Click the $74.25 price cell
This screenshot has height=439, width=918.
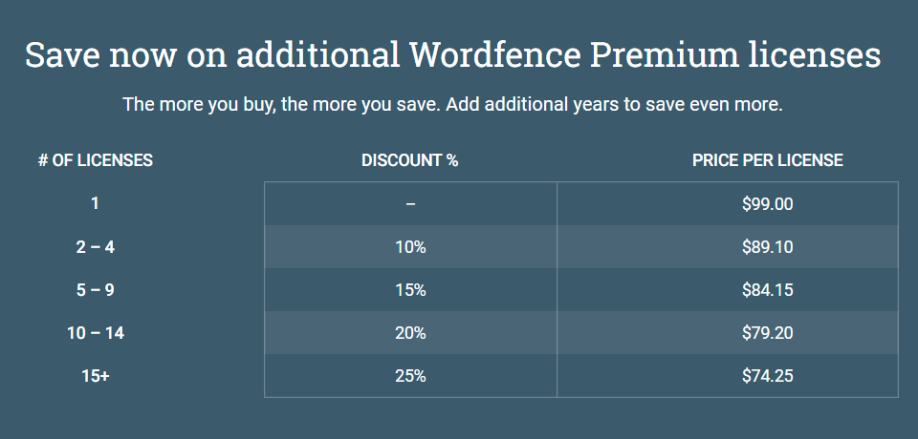click(x=768, y=376)
